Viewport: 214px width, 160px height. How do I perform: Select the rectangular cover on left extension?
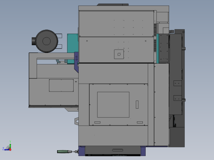click(x=61, y=85)
